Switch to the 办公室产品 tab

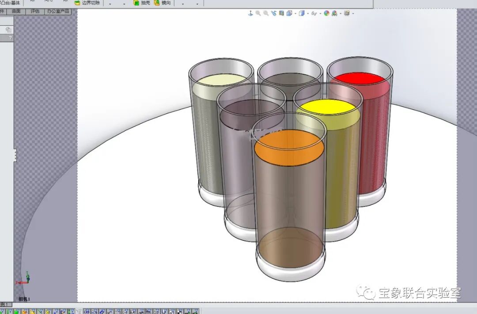(58, 11)
